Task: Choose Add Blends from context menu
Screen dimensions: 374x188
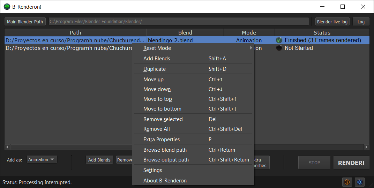Action: [193, 59]
